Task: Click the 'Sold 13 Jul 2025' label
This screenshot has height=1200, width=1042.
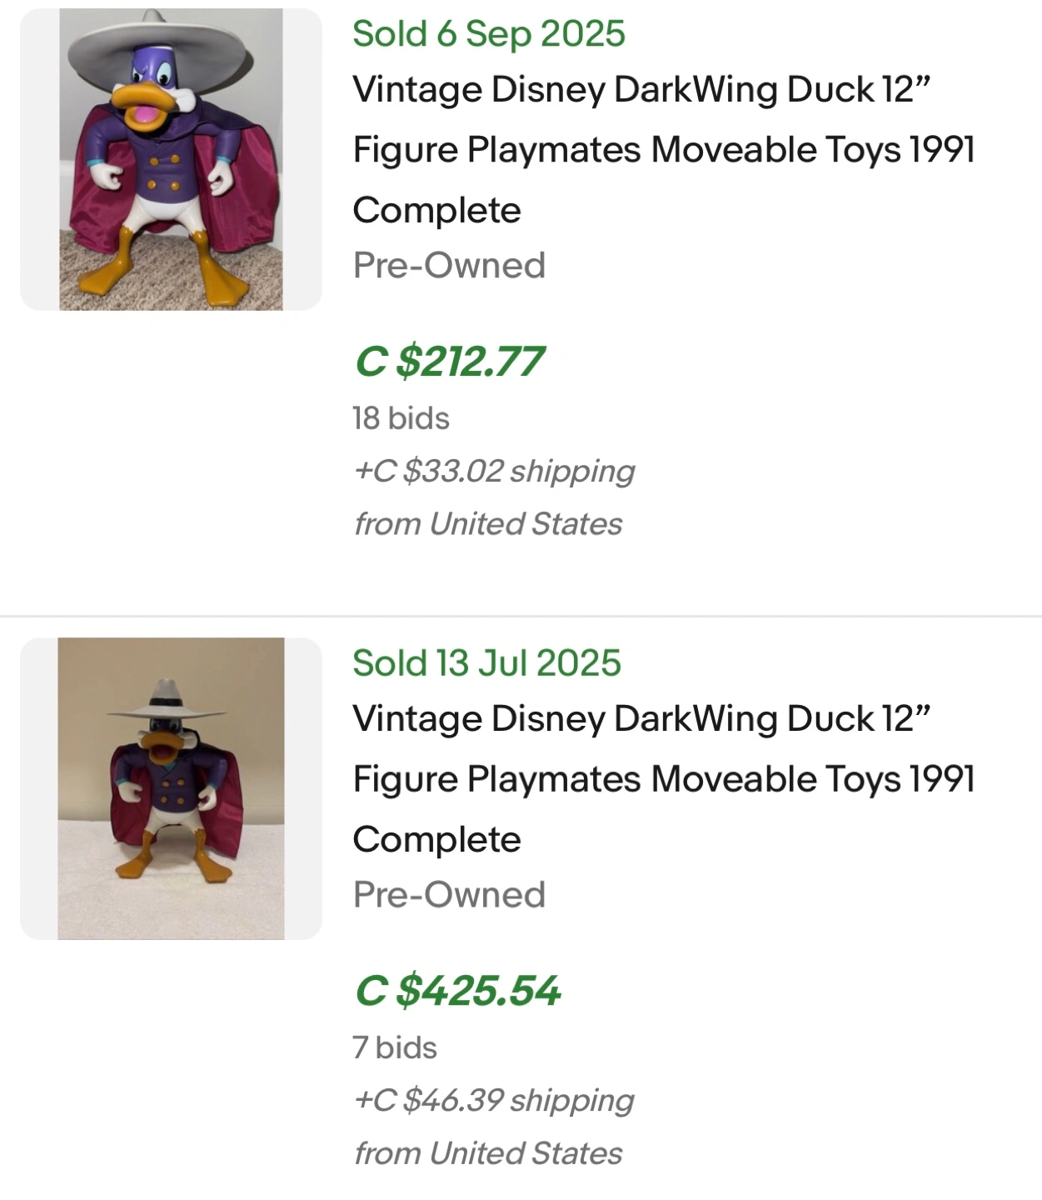Action: [x=486, y=663]
